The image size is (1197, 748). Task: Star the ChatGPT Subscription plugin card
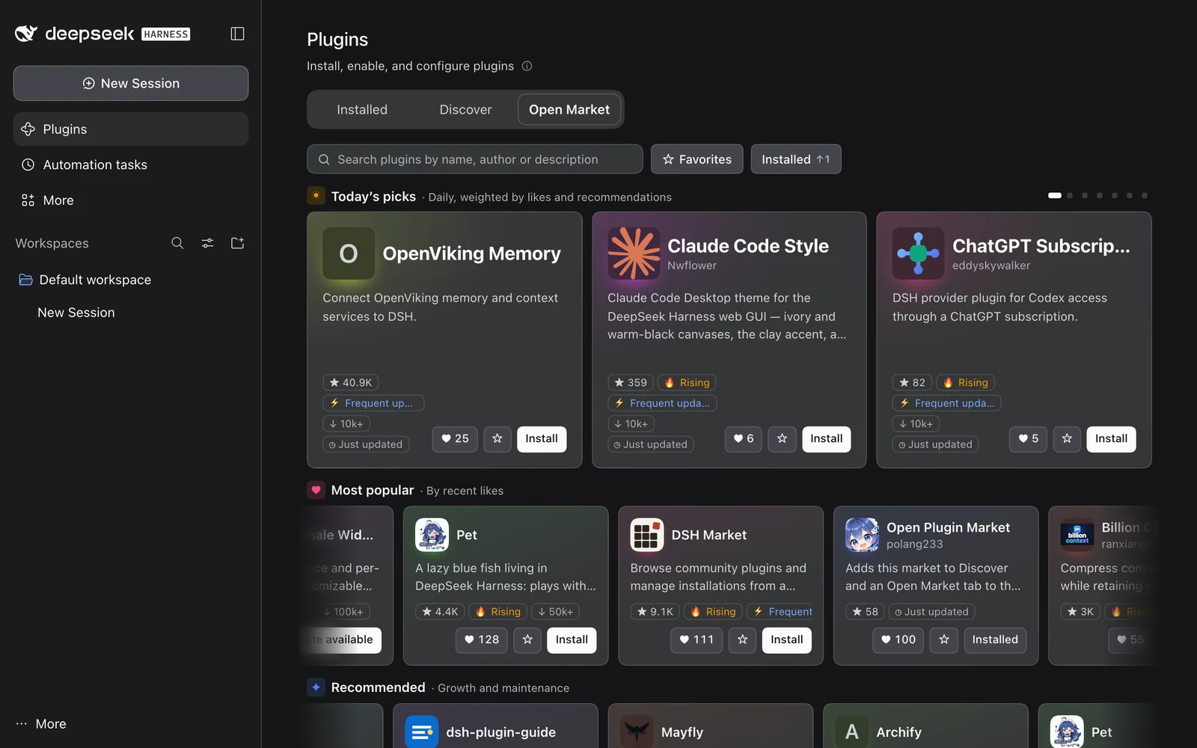pyautogui.click(x=1067, y=439)
